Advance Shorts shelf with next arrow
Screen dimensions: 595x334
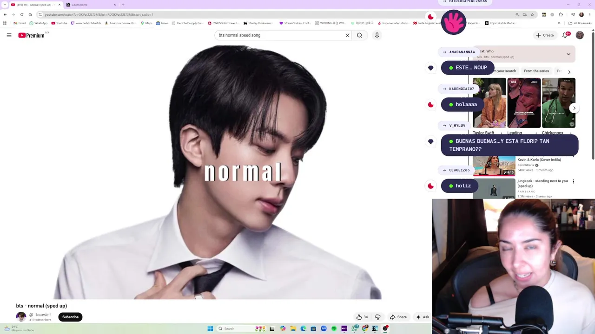(574, 108)
